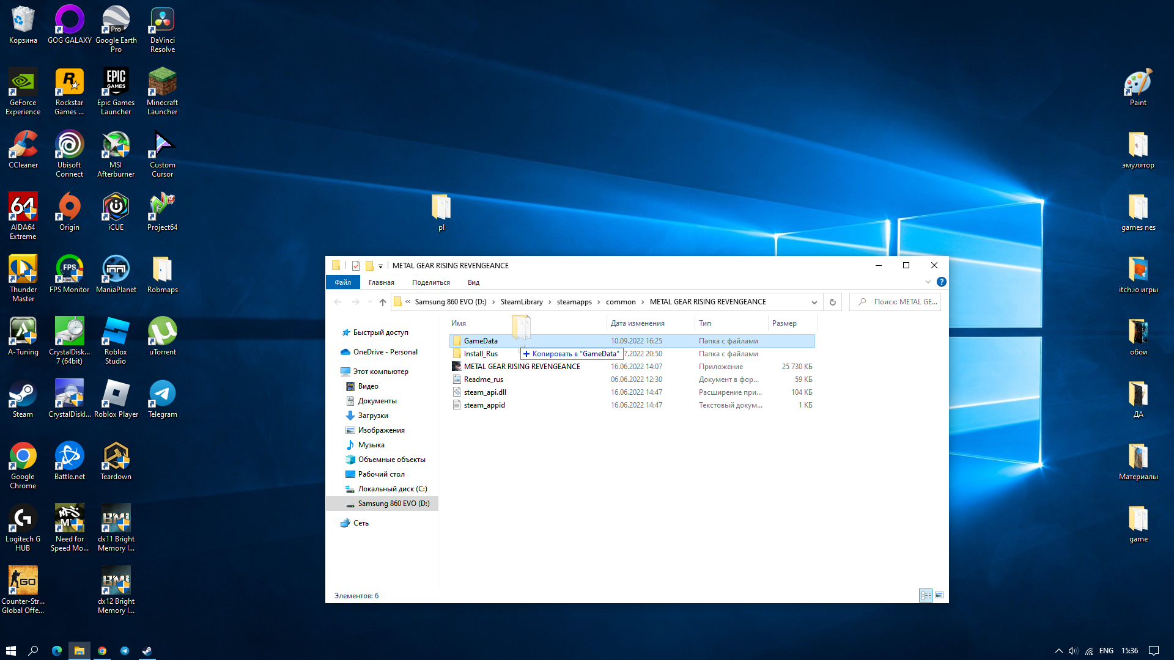Viewport: 1174px width, 660px height.
Task: Select the FPS Monitor desktop icon
Action: [x=70, y=274]
